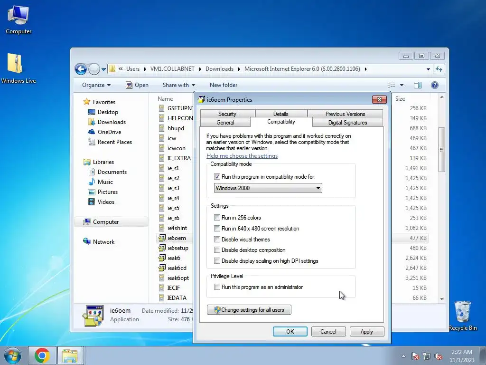
Task: Sort by the Size column header
Action: [x=400, y=99]
